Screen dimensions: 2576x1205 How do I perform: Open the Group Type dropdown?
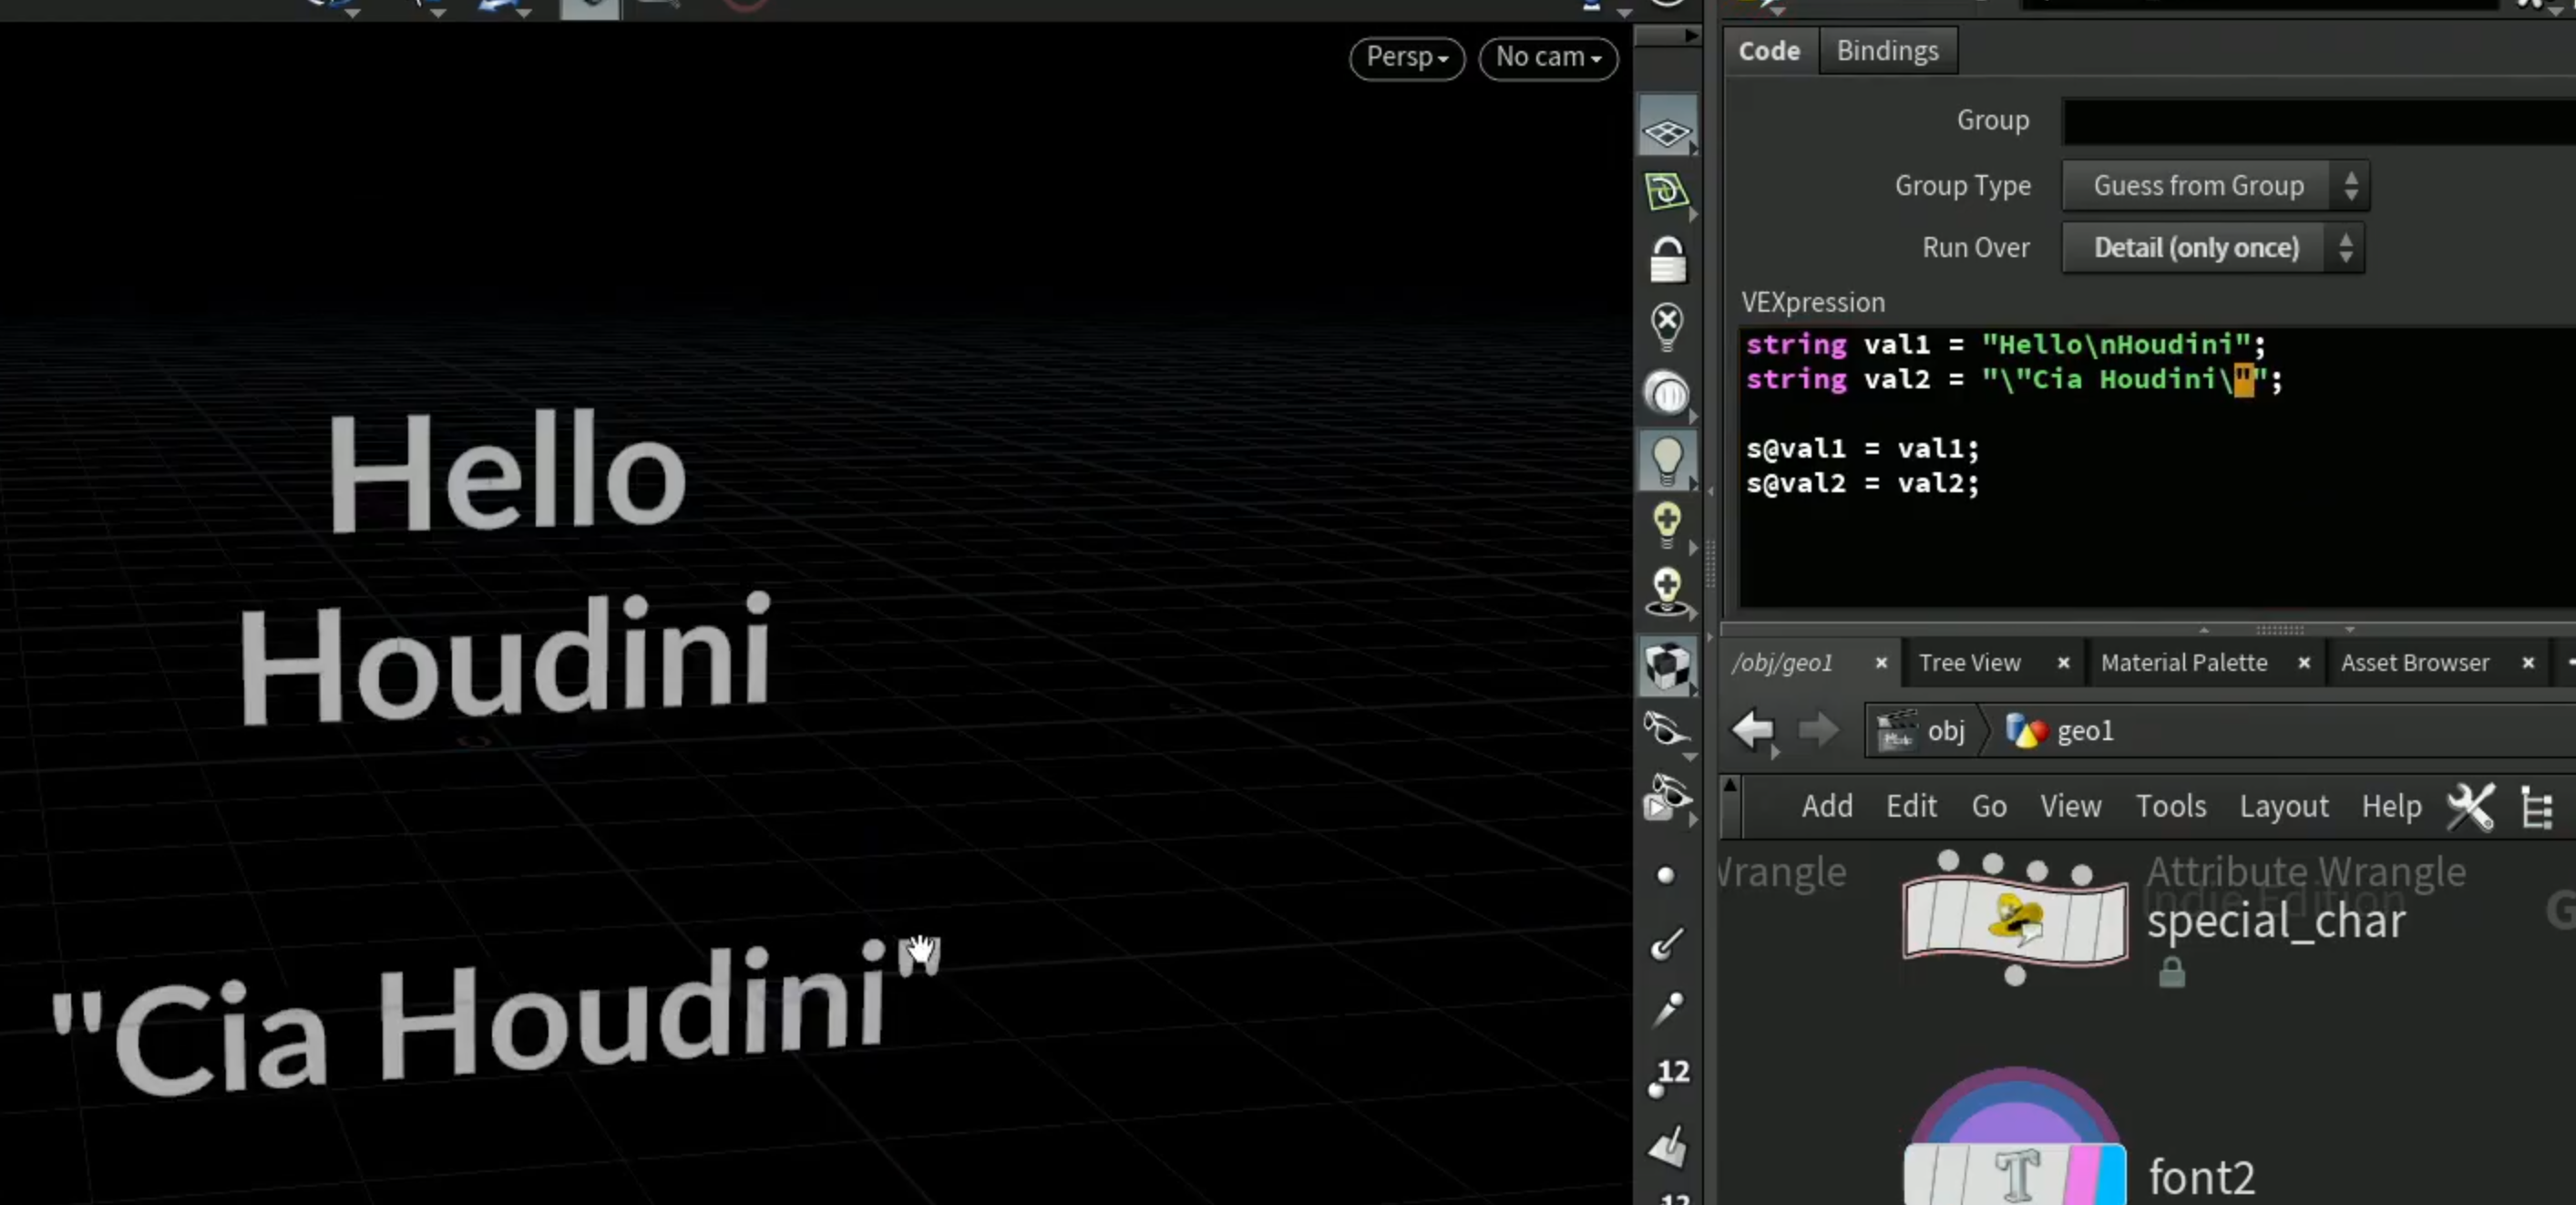pyautogui.click(x=2215, y=186)
